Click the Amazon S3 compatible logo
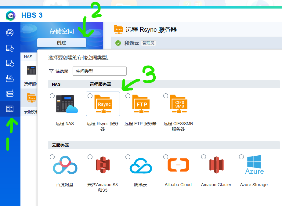Screen dimensions: 282x206 [x=103, y=165]
